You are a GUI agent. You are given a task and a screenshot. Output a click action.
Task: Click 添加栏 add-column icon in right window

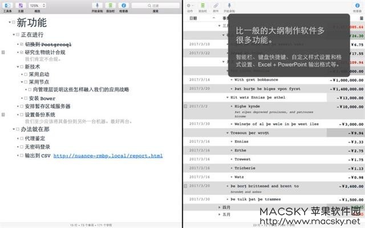(203, 5)
